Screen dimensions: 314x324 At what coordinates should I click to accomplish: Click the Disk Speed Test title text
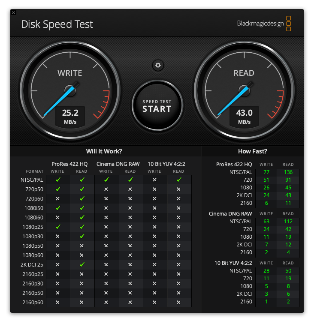click(57, 24)
